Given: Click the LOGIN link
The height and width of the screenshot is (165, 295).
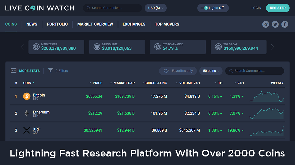Looking at the screenshot, I should pos(256,8).
